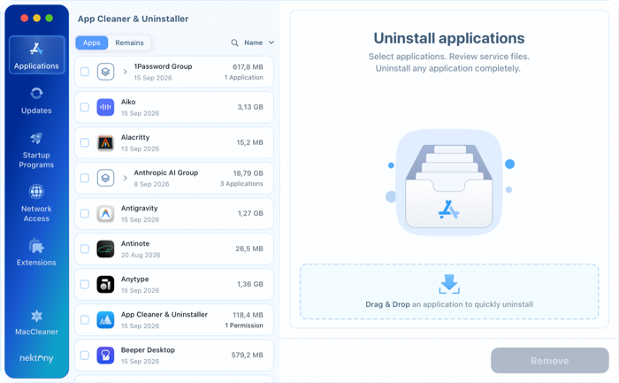Select the Anthropic AI Group checkbox

tap(85, 178)
